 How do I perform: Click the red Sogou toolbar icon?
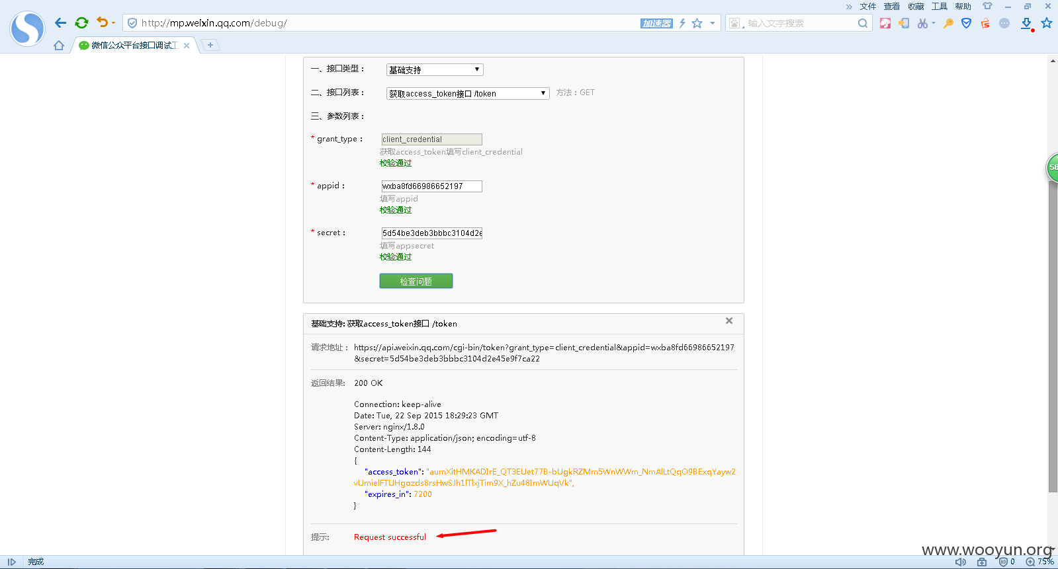point(985,23)
